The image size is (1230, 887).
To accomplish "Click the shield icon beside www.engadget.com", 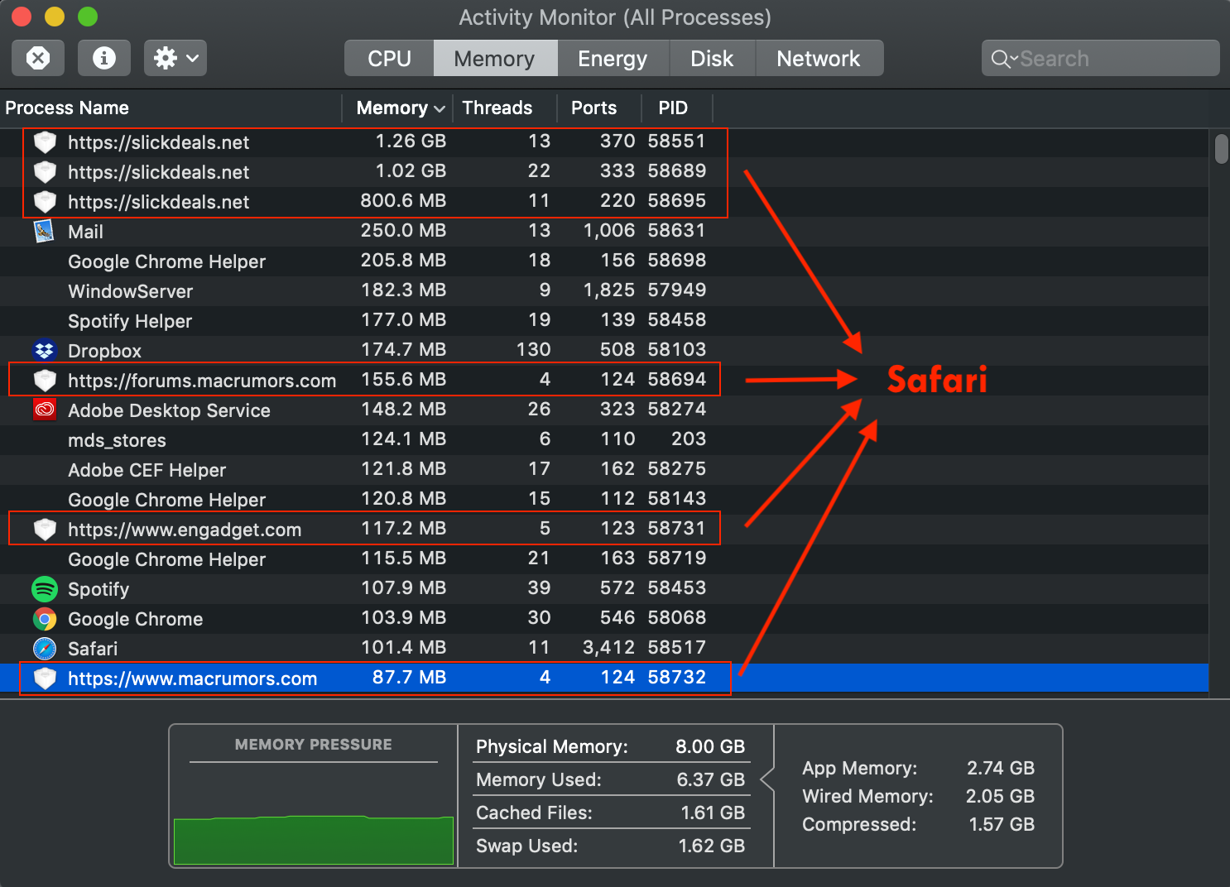I will point(45,530).
